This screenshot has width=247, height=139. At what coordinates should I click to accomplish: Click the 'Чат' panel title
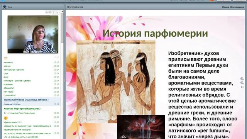coord(10,7)
